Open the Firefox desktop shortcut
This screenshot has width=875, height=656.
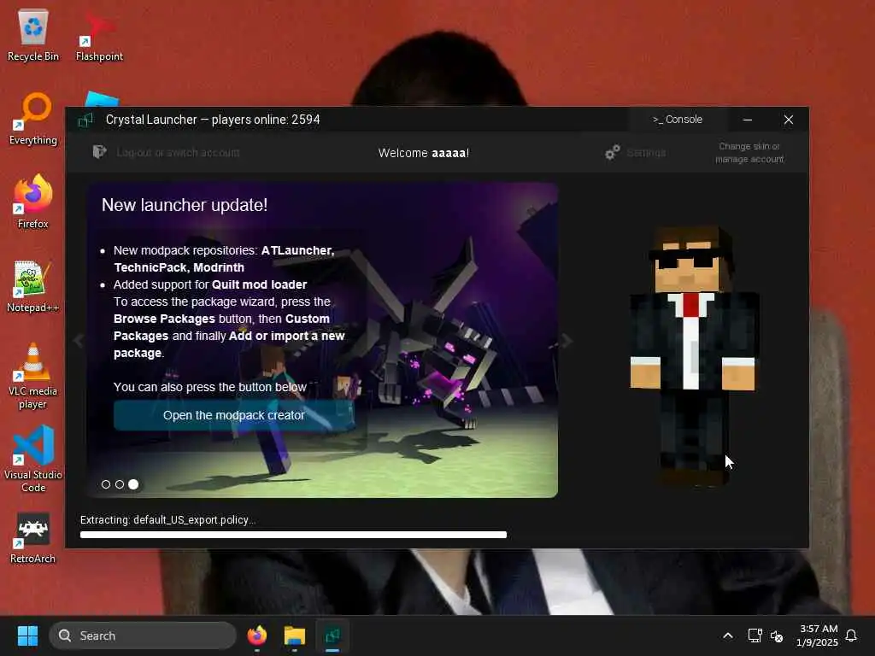tap(33, 202)
